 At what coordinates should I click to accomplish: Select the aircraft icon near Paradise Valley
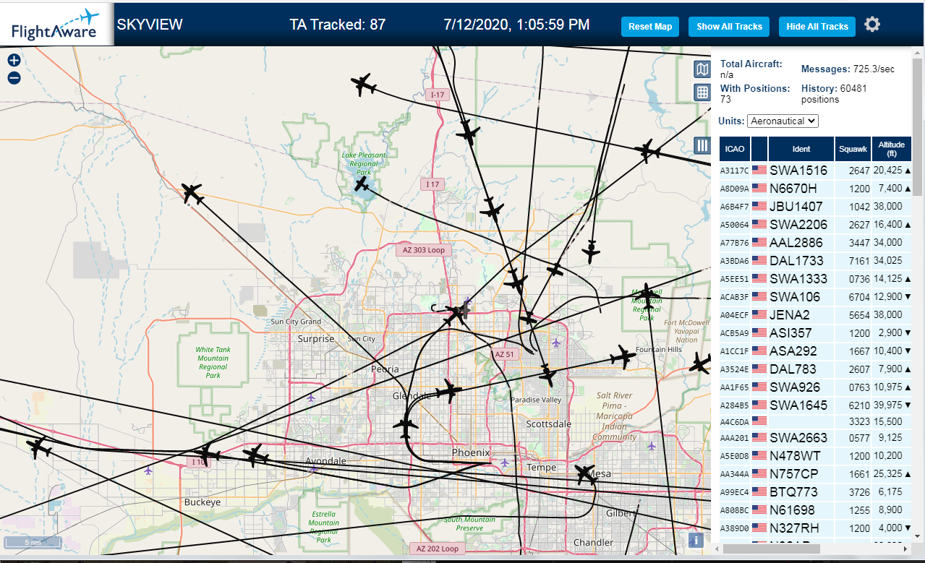tap(548, 374)
